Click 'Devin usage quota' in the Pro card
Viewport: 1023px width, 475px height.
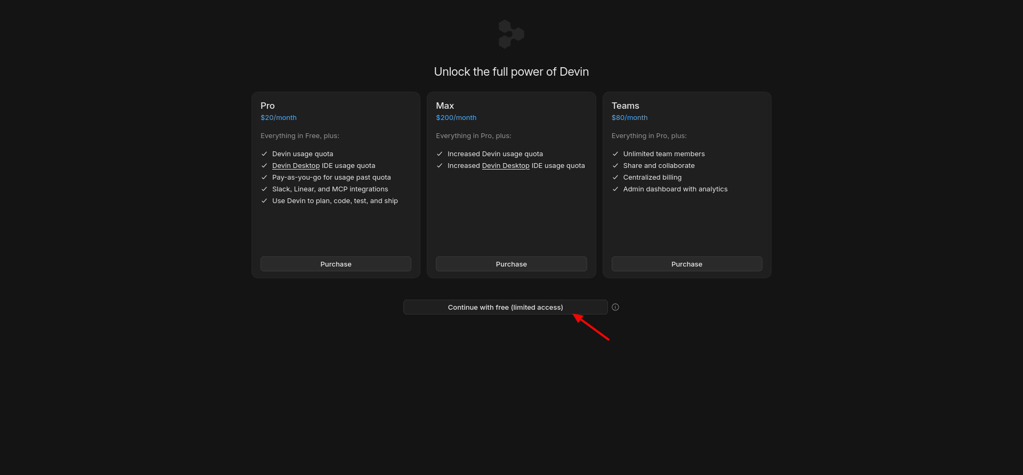coord(303,154)
